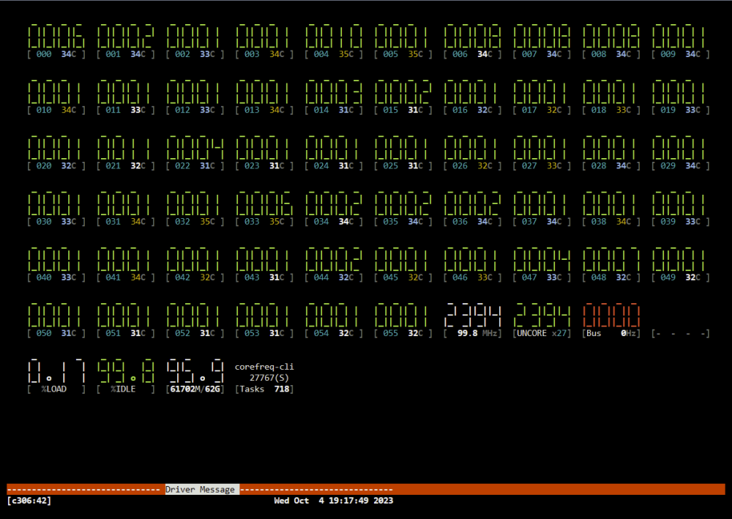Click the Wed Oct 4 19:17:49 2023 timestamp
732x519 pixels.
click(x=333, y=501)
